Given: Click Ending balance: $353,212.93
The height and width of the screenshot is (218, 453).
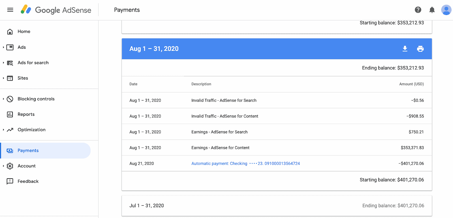Looking at the screenshot, I should pyautogui.click(x=393, y=68).
